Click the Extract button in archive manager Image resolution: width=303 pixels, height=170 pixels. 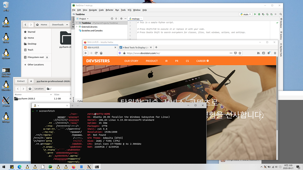pos(21,81)
